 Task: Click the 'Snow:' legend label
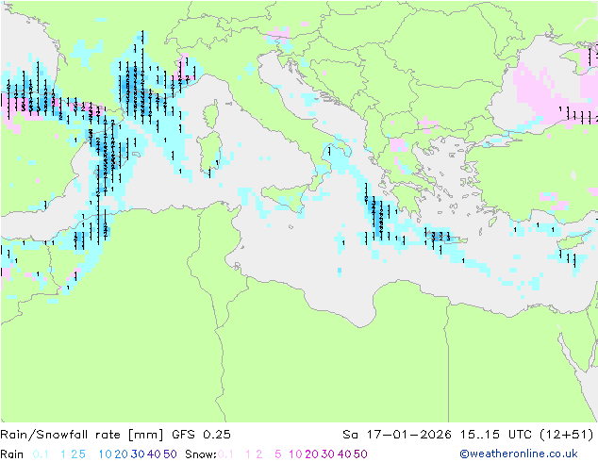[x=201, y=454]
